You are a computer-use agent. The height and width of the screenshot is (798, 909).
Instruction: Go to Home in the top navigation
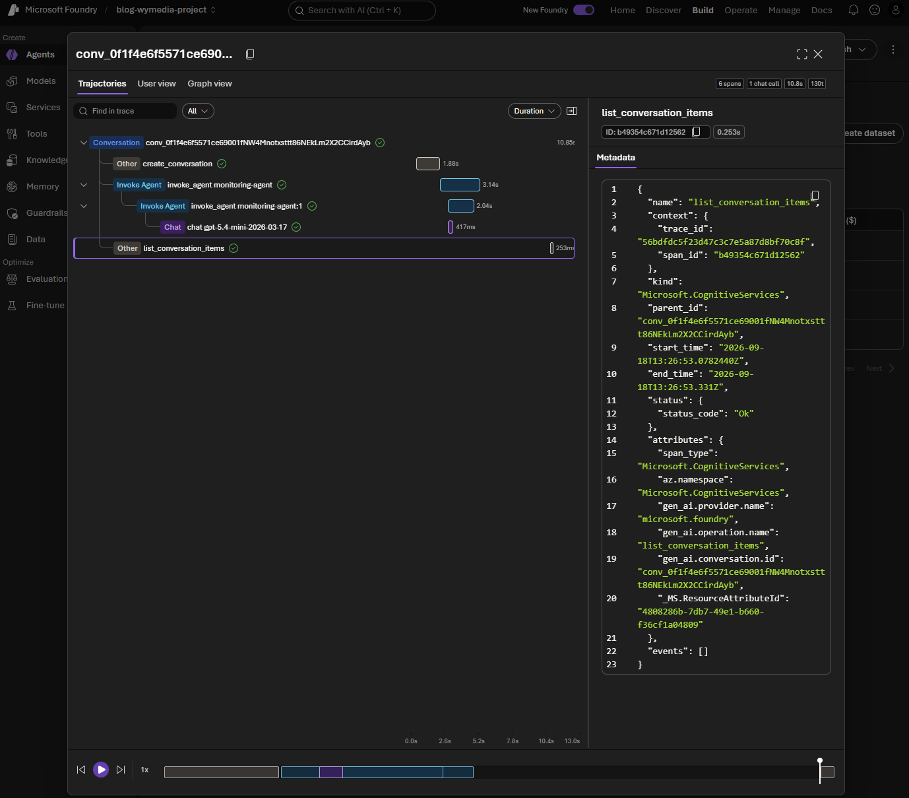tap(623, 10)
